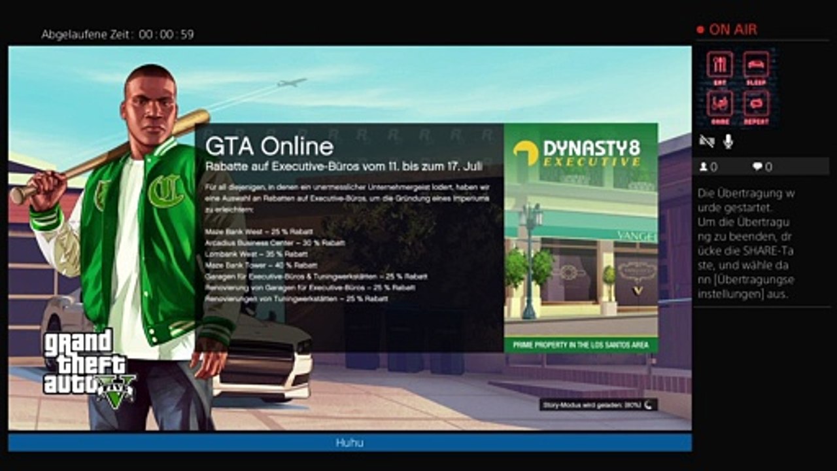Viewport: 837px width, 471px height.
Task: Click the "Die Übertragung wurde gestartet" message
Action: (746, 200)
